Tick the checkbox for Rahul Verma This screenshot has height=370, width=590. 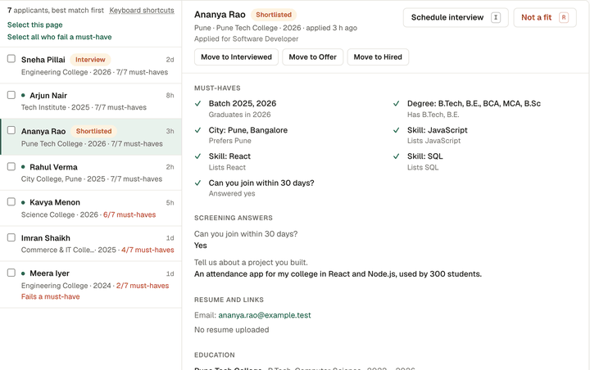coord(11,166)
